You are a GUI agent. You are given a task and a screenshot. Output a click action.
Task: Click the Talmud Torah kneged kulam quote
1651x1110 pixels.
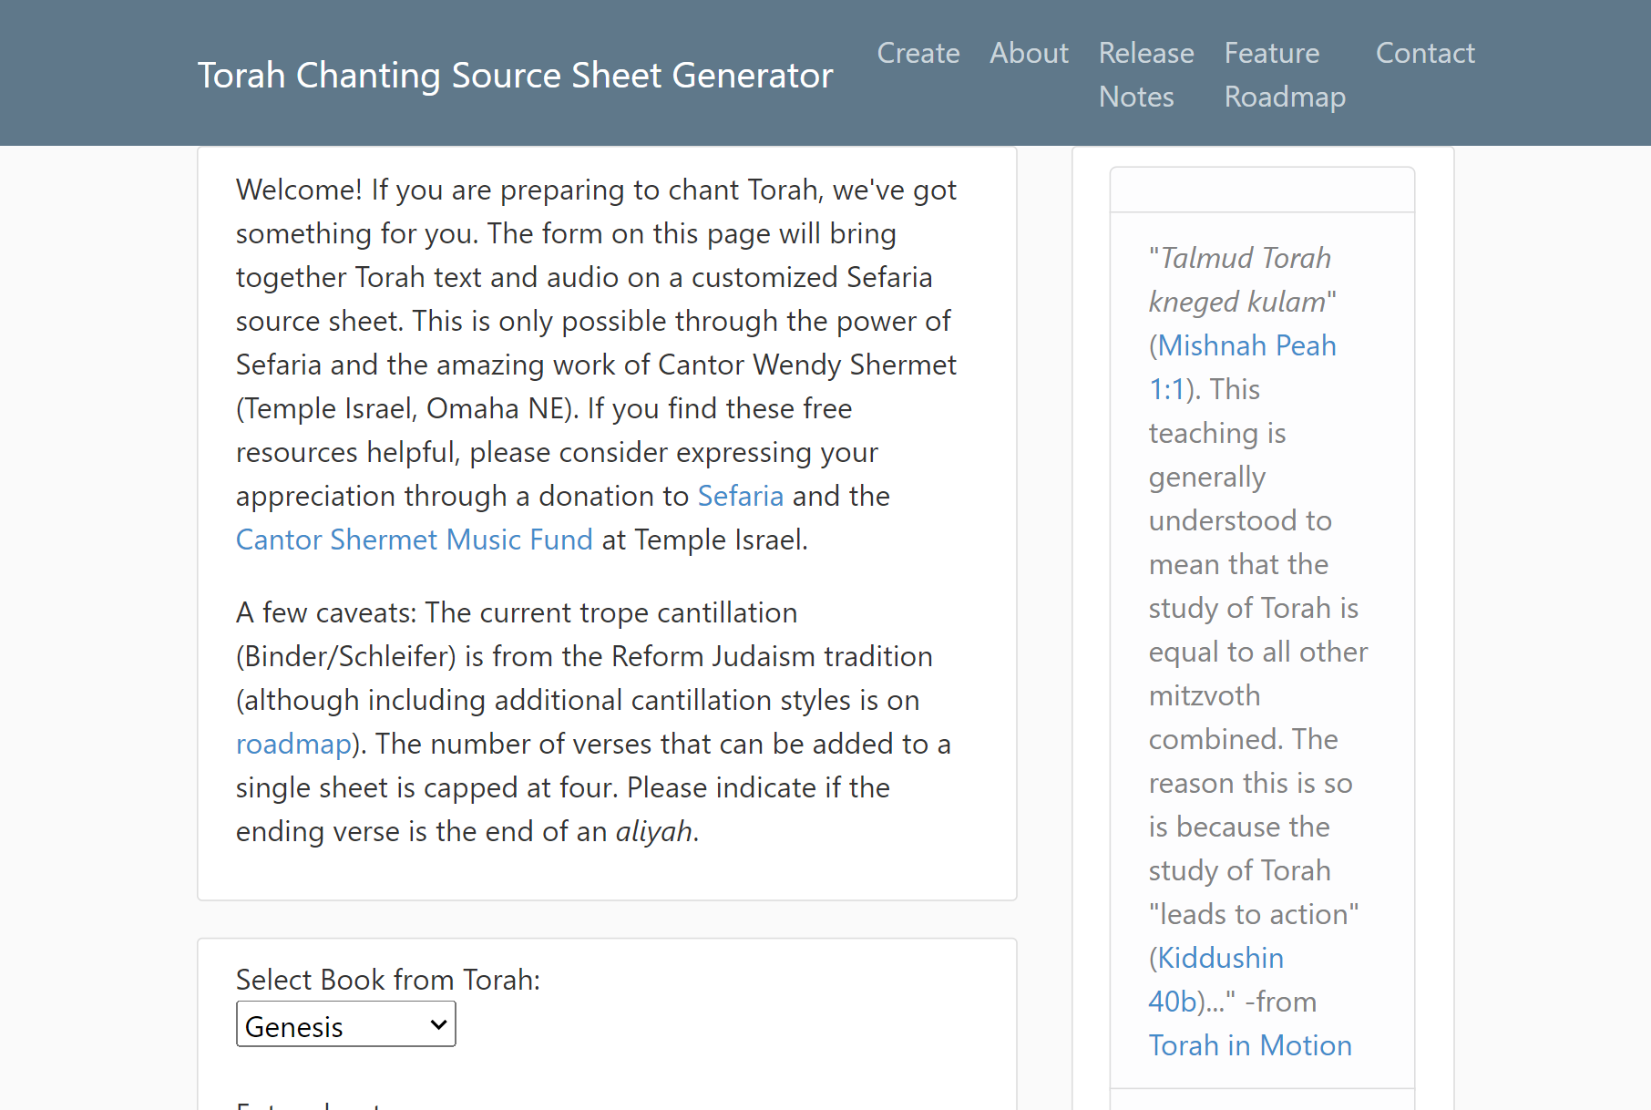click(x=1240, y=280)
